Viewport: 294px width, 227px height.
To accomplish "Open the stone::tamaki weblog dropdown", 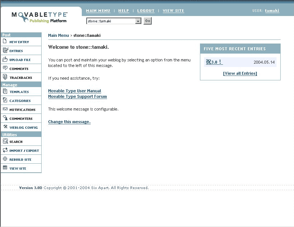I will tap(114, 21).
